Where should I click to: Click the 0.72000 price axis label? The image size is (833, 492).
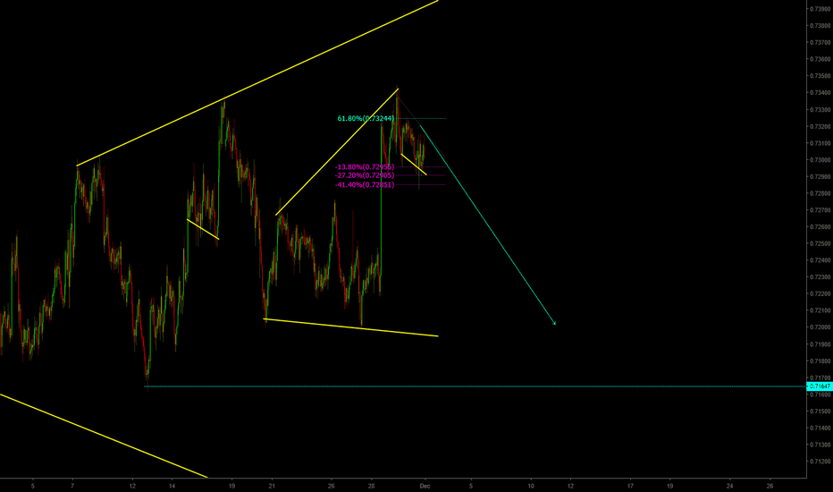pyautogui.click(x=820, y=327)
